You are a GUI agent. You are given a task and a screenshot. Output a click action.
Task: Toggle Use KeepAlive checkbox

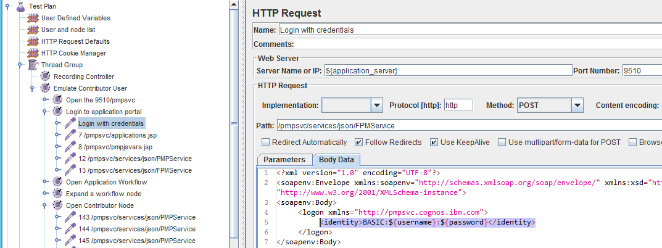pyautogui.click(x=434, y=143)
